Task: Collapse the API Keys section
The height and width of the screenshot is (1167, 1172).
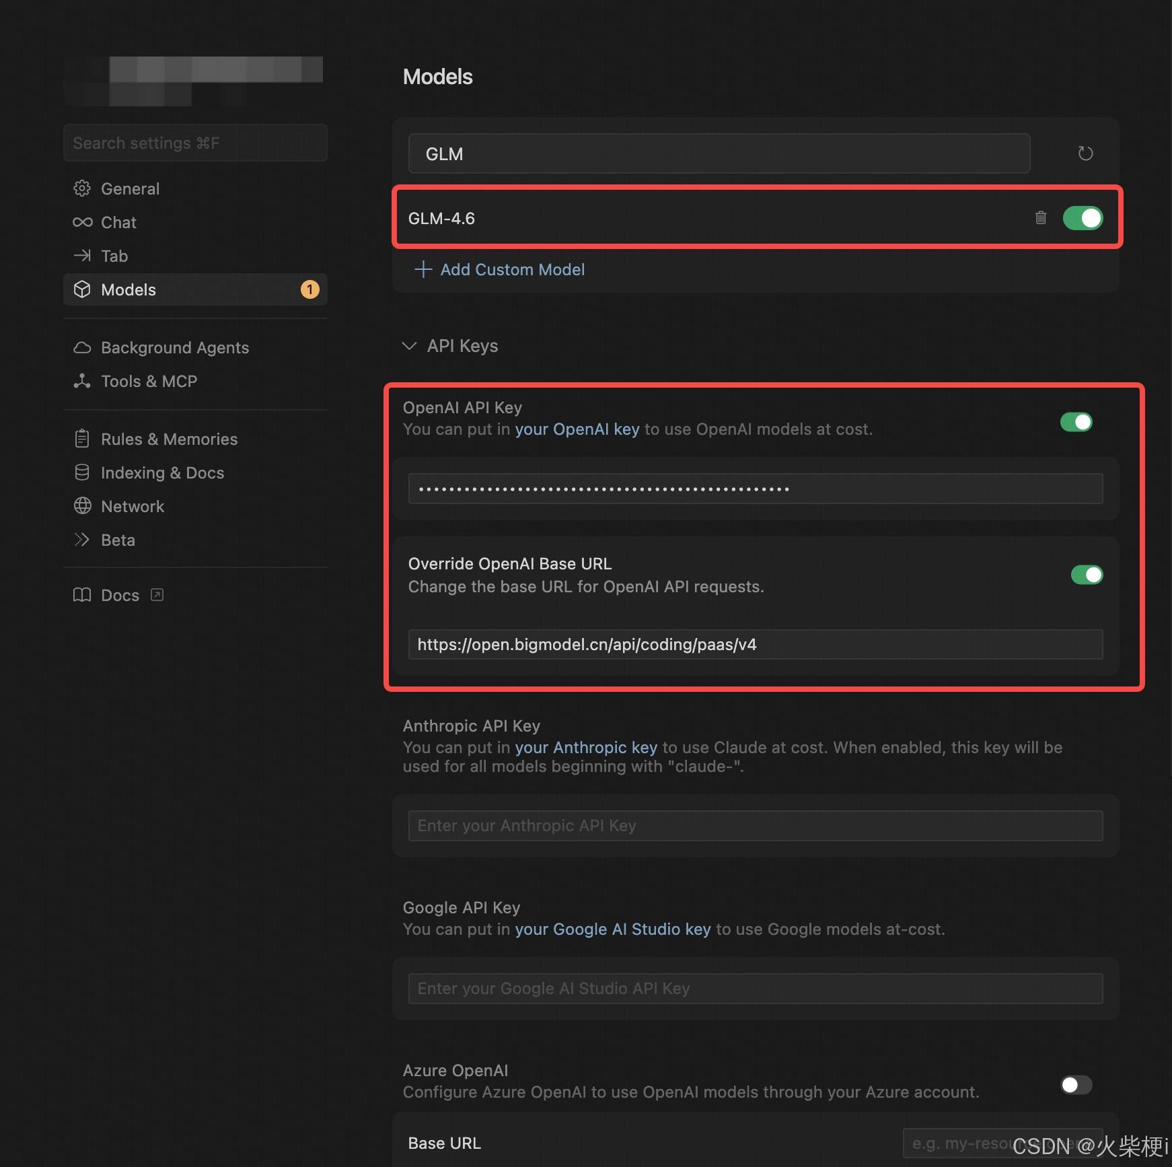Action: pos(409,346)
